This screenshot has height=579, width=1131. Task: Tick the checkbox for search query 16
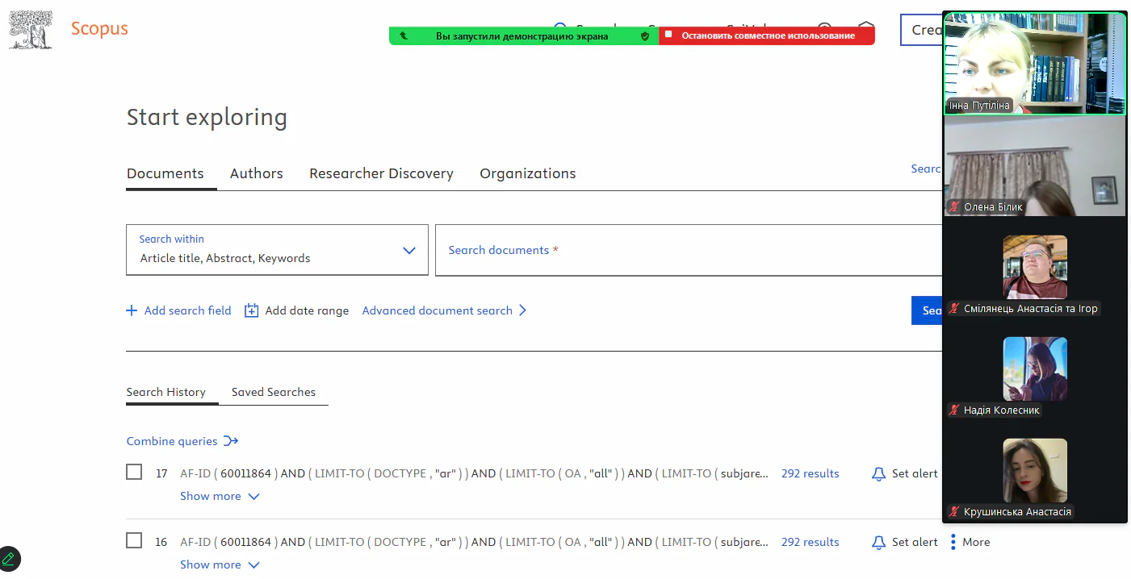coord(134,541)
